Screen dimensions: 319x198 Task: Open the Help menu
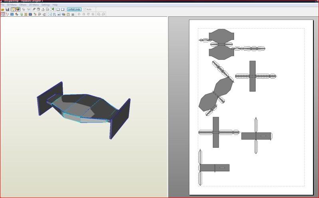point(55,5)
